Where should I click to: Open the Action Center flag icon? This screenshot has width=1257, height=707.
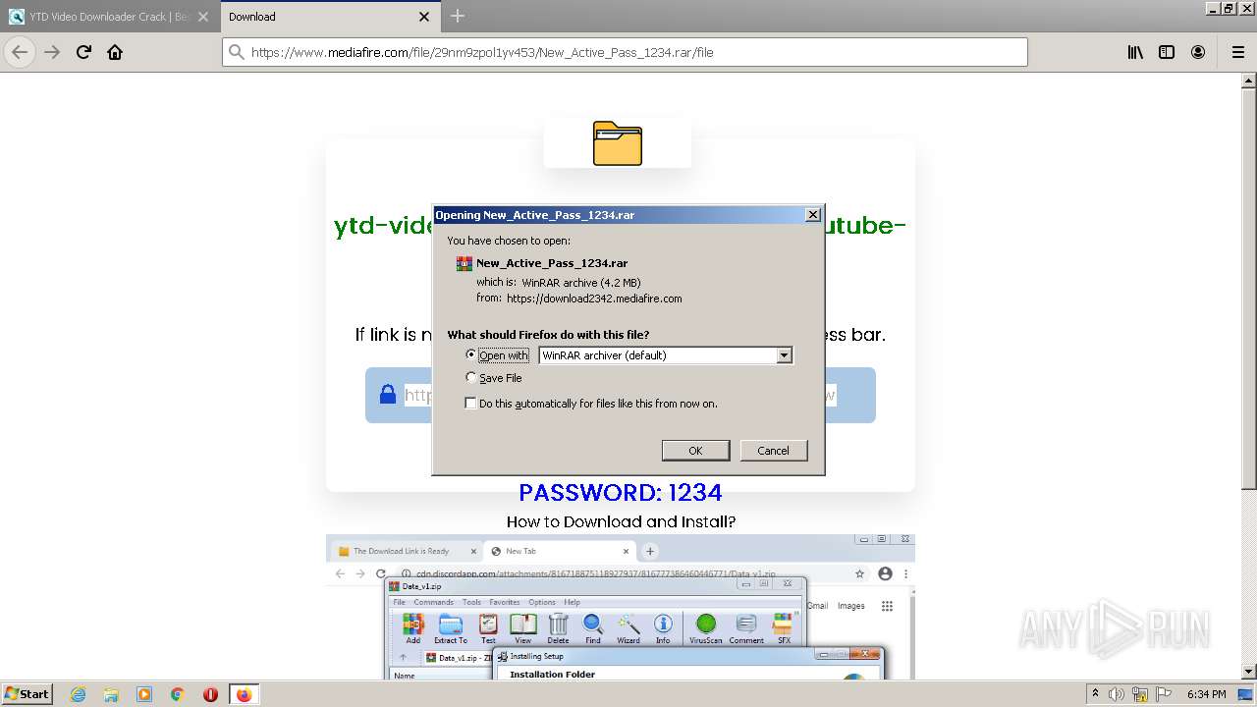[x=1162, y=694]
